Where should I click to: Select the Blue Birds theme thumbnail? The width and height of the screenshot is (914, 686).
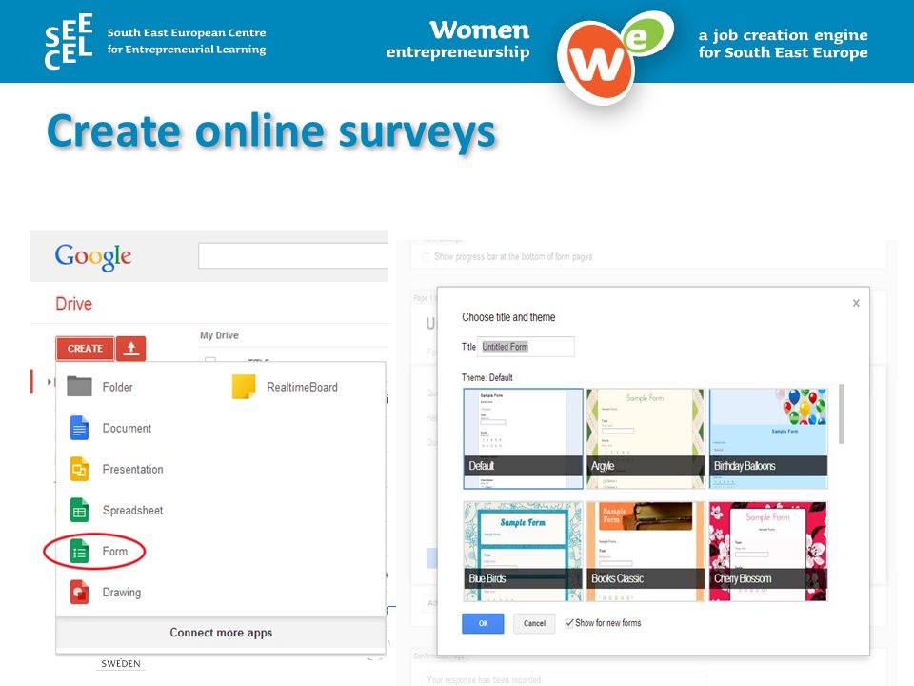523,552
